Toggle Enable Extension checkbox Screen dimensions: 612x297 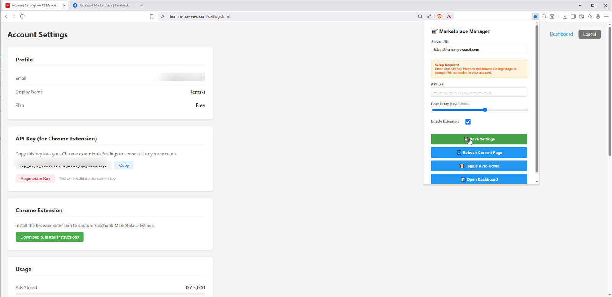pyautogui.click(x=468, y=122)
